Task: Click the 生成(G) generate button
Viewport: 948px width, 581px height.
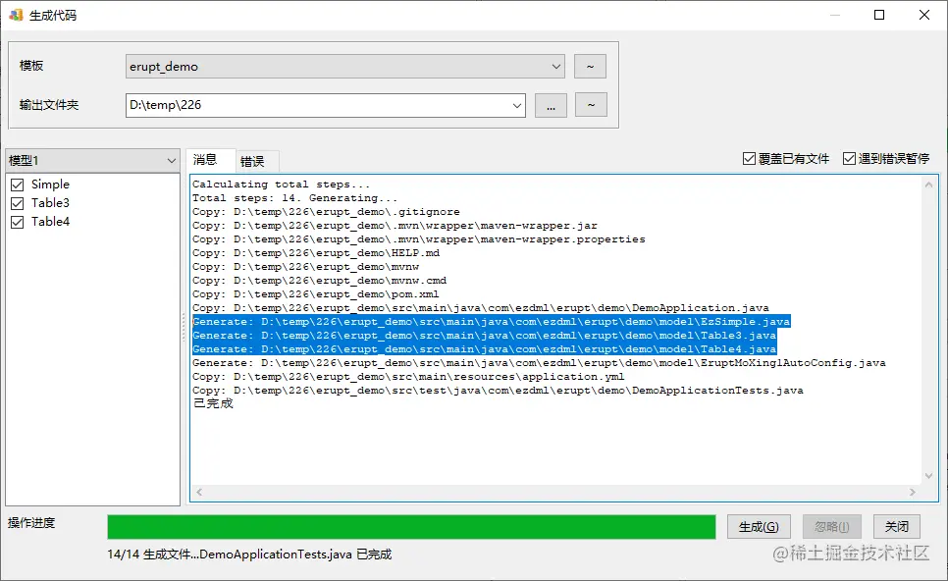Action: point(759,527)
